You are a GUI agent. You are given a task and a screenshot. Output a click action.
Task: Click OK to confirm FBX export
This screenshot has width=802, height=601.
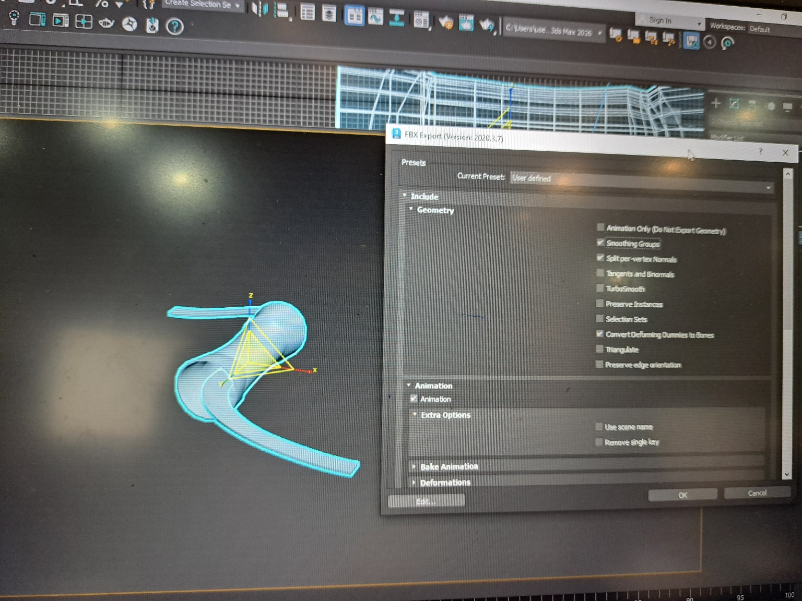[682, 495]
